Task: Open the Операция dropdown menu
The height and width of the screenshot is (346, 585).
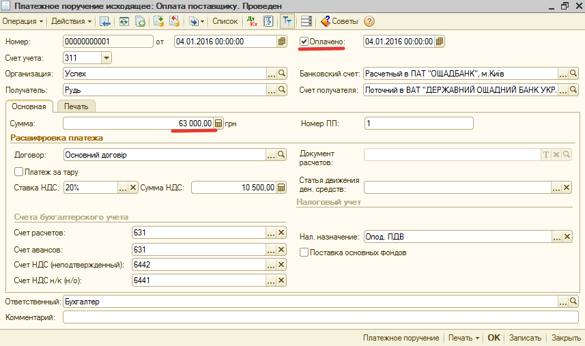Action: (x=23, y=21)
